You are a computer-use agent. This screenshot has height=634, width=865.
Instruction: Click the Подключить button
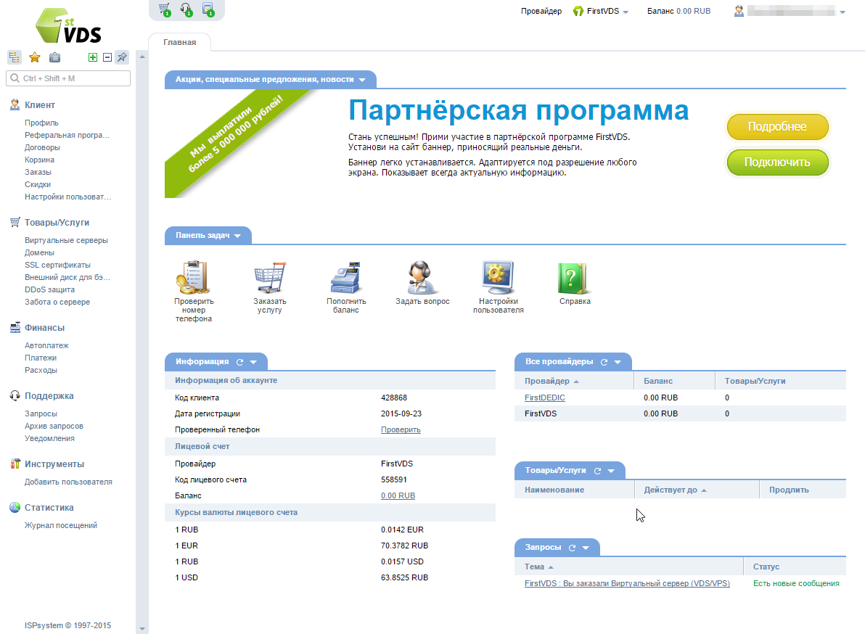coord(777,162)
